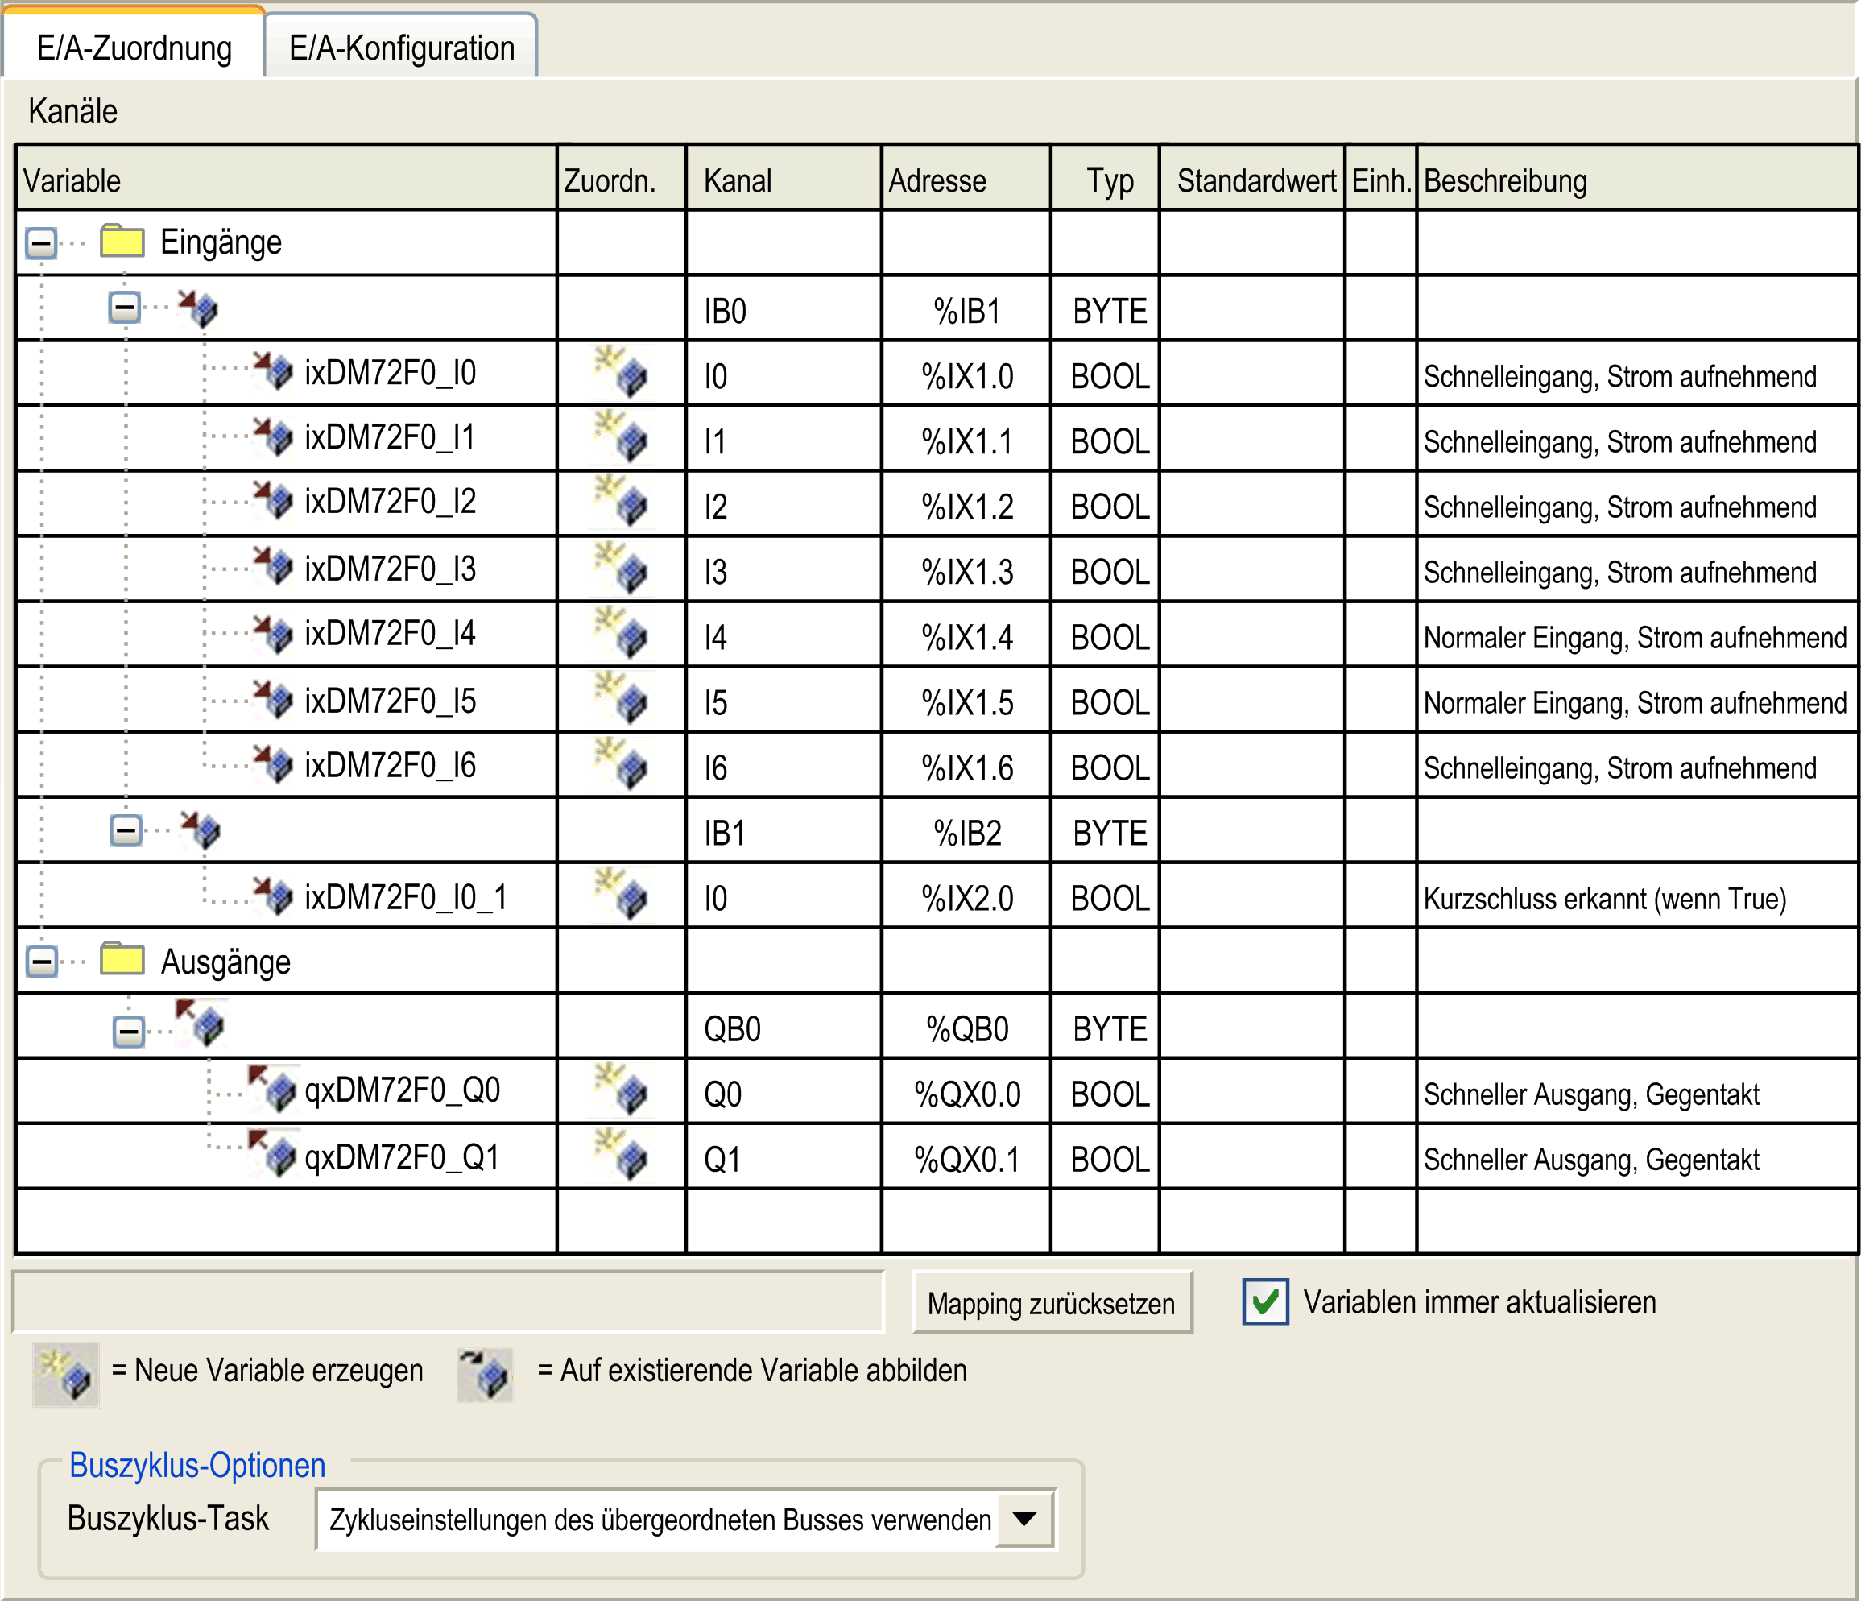This screenshot has height=1601, width=1861.
Task: Click the output variable icon of qxDM72F0_Q0
Action: [272, 1089]
